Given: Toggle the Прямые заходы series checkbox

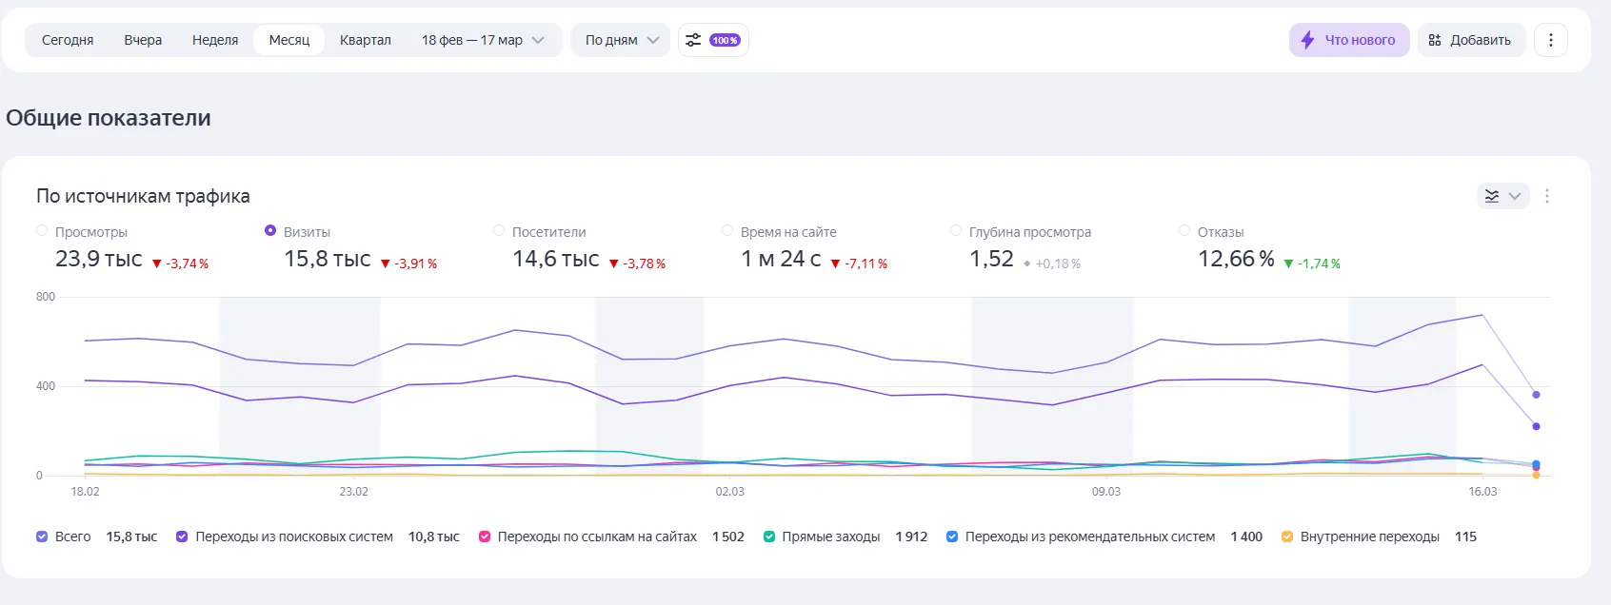Looking at the screenshot, I should pyautogui.click(x=769, y=537).
